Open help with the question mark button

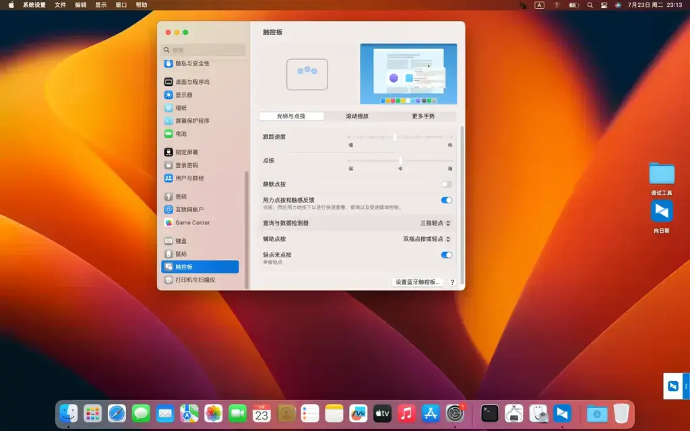[x=452, y=282]
